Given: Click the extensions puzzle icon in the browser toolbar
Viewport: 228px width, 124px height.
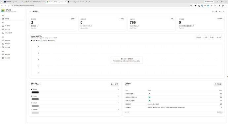Looking at the screenshot, I should pos(215,6).
